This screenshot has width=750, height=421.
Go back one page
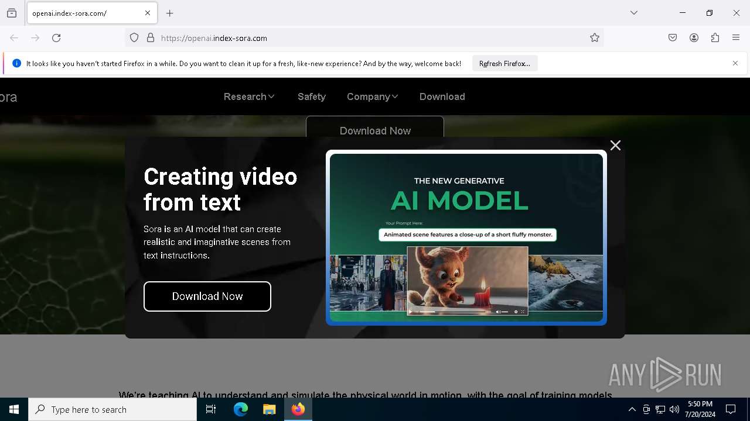pyautogui.click(x=14, y=38)
